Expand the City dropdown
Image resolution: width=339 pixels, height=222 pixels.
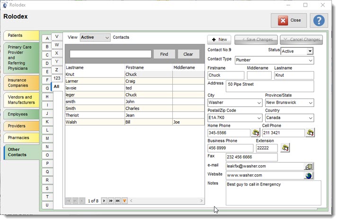[x=259, y=103]
